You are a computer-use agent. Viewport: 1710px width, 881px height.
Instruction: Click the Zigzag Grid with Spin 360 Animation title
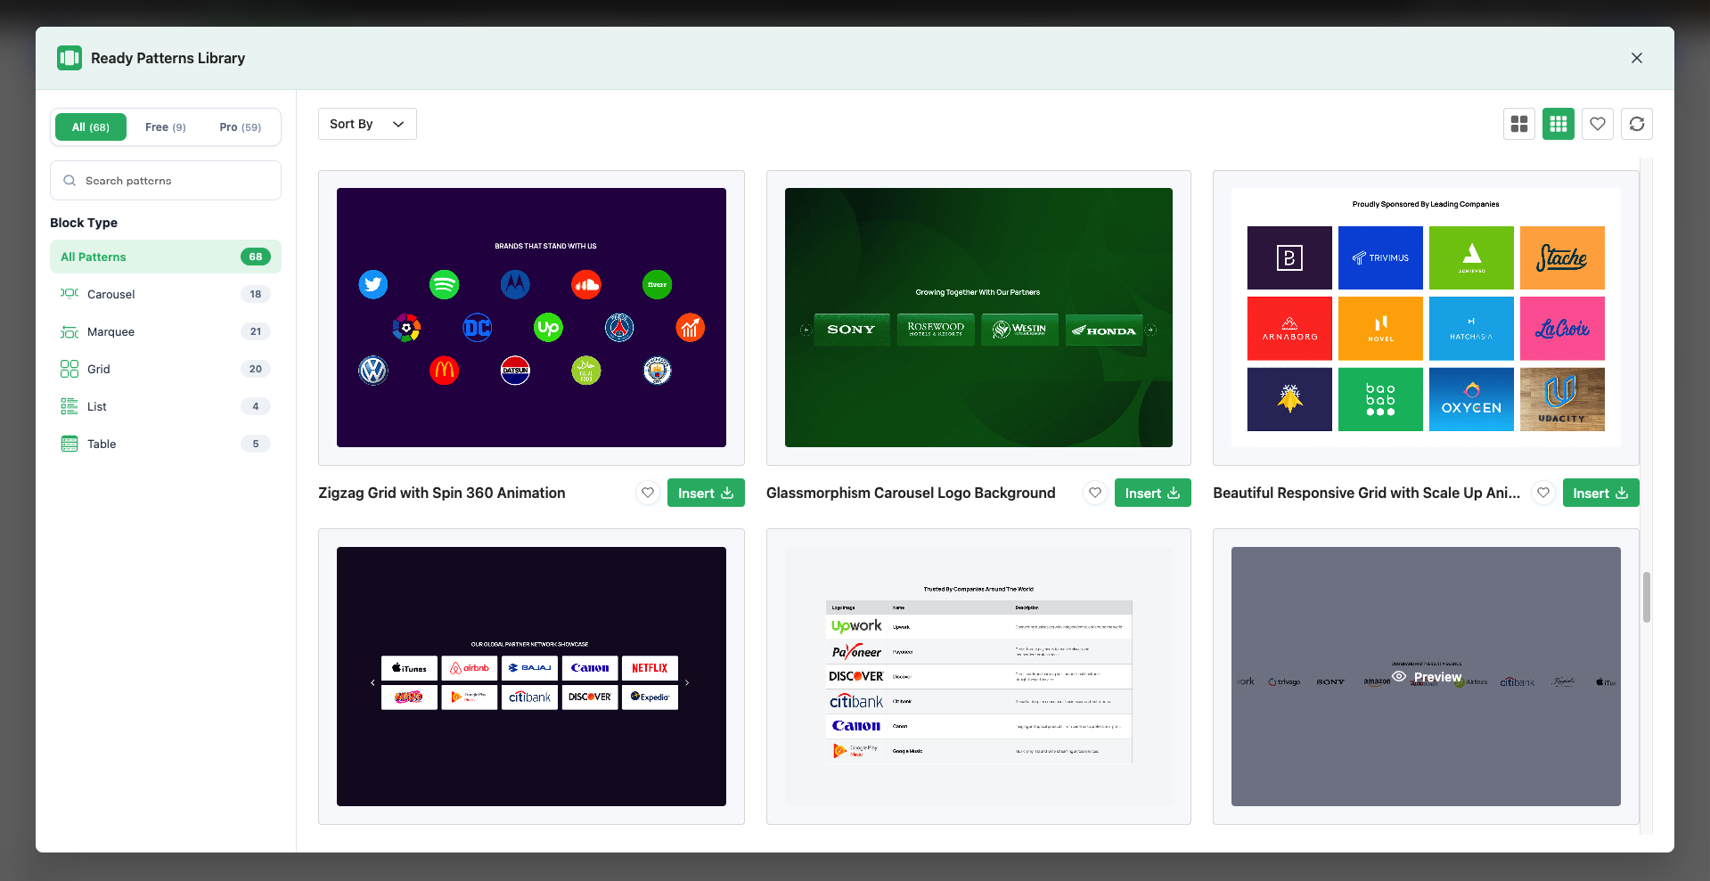point(442,493)
